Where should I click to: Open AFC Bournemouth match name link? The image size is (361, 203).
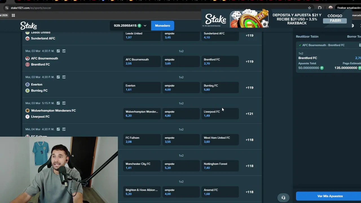click(44, 58)
